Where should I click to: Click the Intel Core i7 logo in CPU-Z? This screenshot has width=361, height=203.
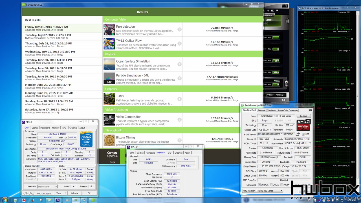86,139
